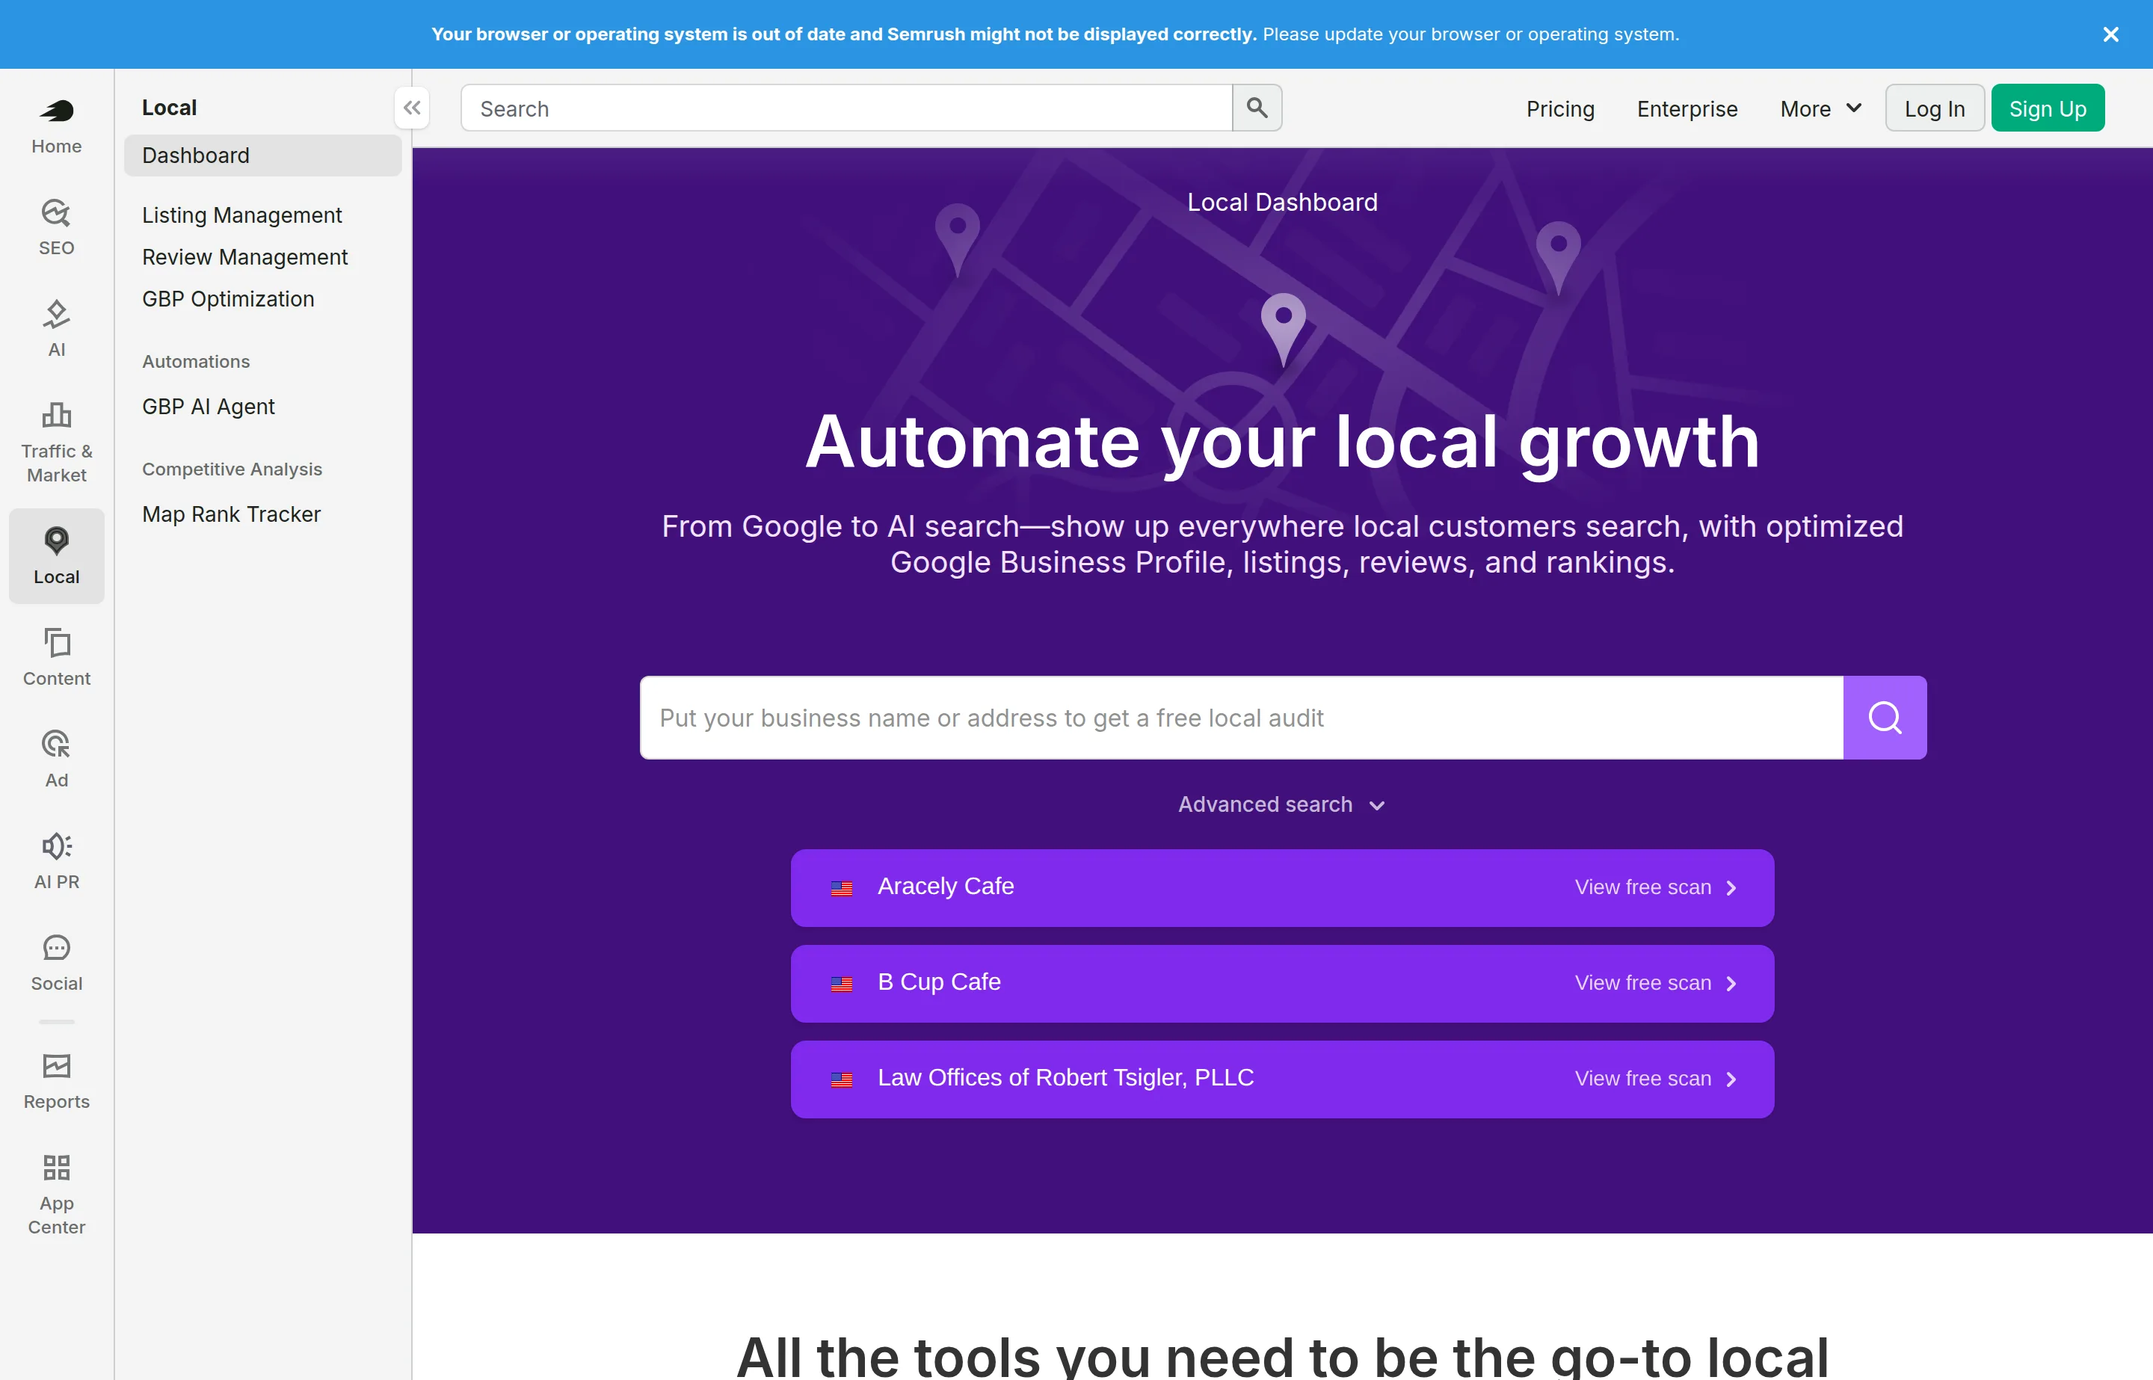
Task: Dismiss the outdated browser banner
Action: tap(2110, 34)
